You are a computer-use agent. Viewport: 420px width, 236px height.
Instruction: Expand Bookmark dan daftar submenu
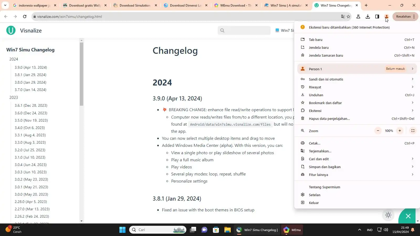pyautogui.click(x=357, y=103)
